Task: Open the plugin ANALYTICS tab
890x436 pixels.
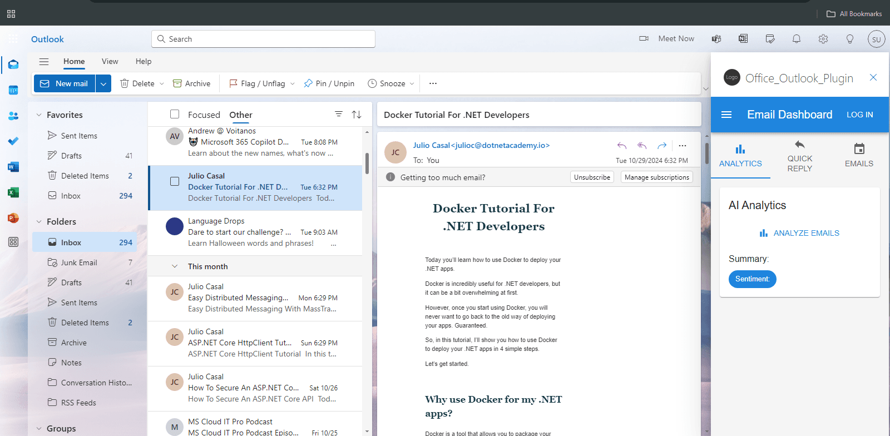Action: [740, 156]
